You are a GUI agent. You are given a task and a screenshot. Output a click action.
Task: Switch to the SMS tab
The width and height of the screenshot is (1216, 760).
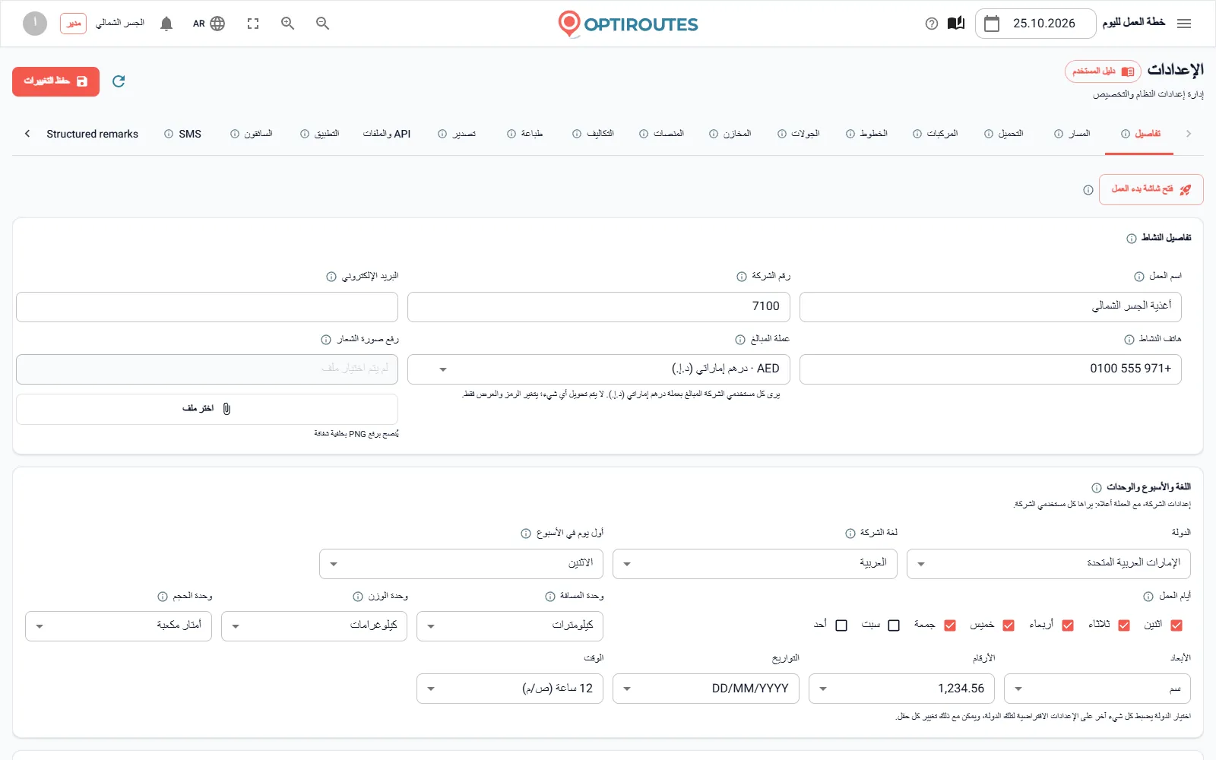click(183, 134)
